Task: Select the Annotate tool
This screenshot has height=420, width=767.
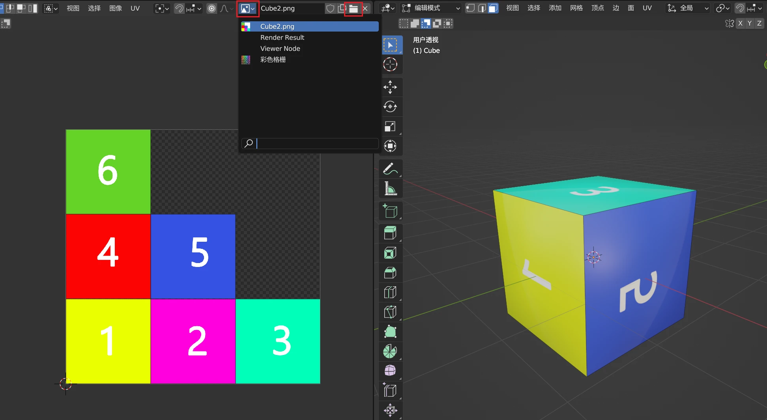Action: point(391,168)
